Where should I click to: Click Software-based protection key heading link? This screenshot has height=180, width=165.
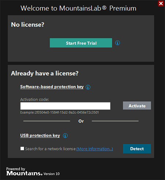coord(52,87)
